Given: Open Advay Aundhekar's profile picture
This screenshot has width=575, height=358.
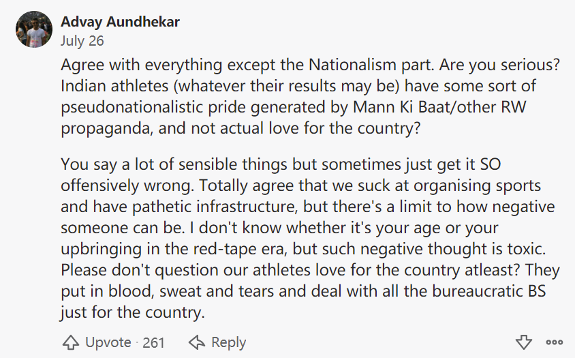Looking at the screenshot, I should click(x=34, y=31).
